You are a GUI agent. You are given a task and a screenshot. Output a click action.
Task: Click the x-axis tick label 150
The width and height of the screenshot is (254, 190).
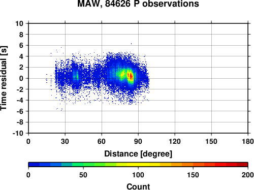pos(211,141)
